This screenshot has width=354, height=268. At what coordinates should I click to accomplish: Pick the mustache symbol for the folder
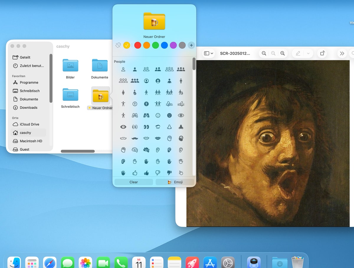pos(135,138)
